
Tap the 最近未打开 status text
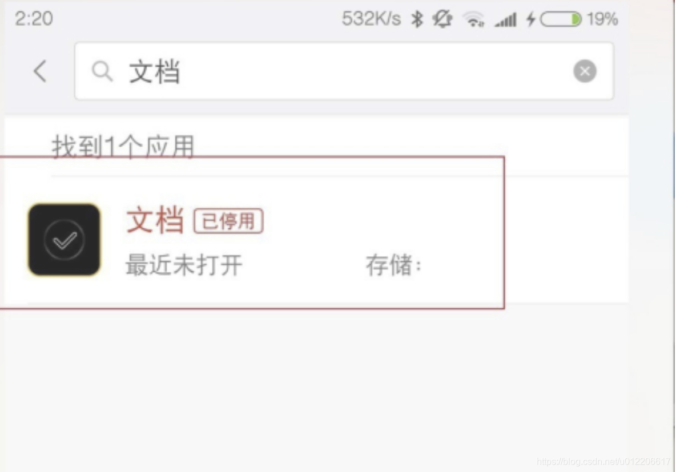184,265
